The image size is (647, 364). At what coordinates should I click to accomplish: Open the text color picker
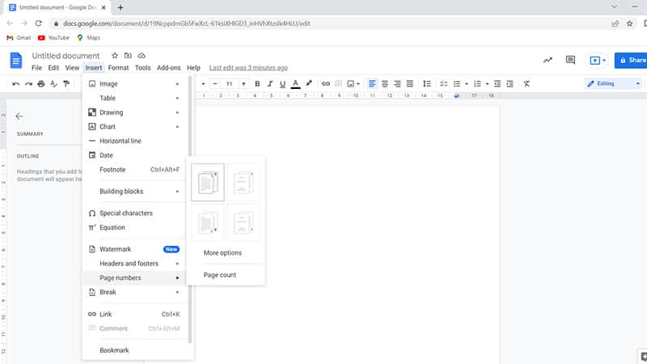(295, 83)
